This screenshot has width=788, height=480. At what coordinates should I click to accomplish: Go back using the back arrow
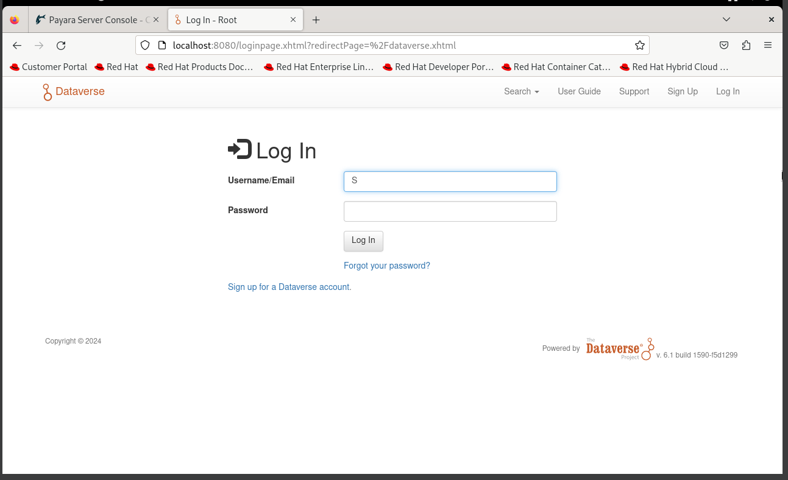(17, 46)
